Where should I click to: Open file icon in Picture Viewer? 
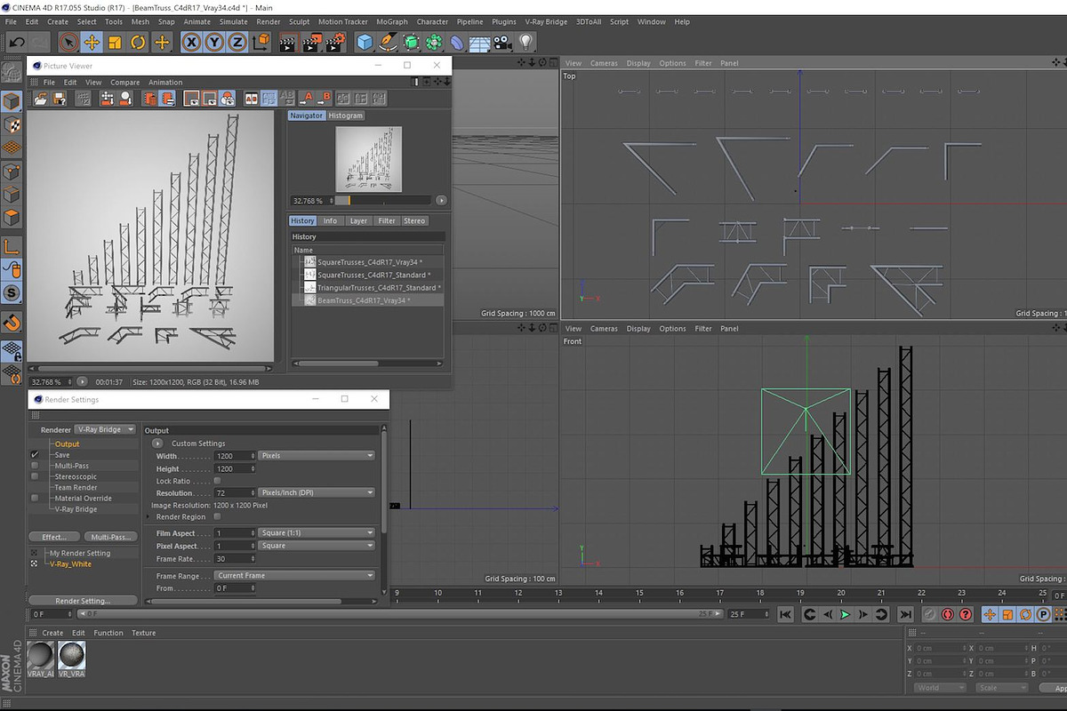tap(41, 99)
